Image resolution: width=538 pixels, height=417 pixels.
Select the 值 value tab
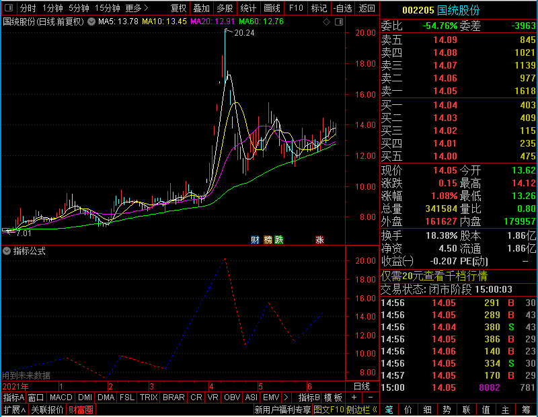point(486,410)
